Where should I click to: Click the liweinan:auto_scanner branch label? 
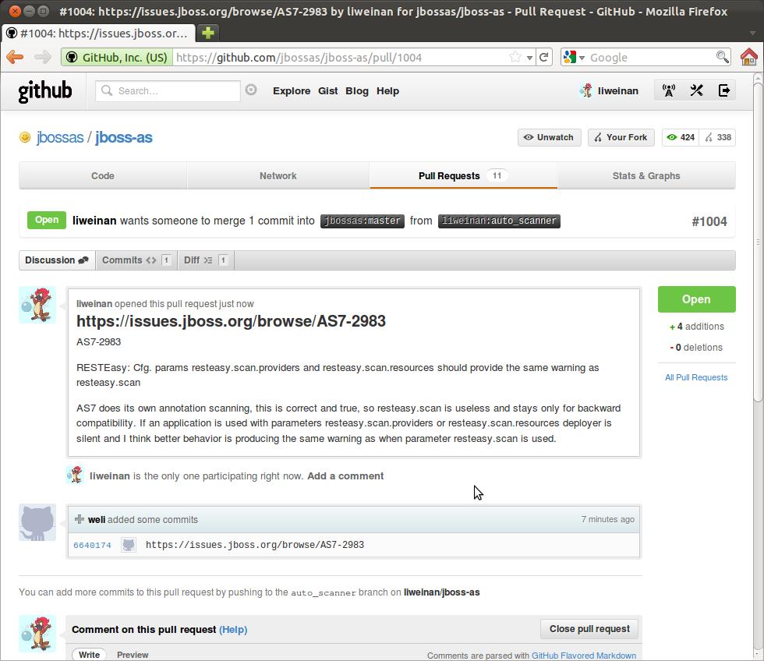pyautogui.click(x=499, y=221)
